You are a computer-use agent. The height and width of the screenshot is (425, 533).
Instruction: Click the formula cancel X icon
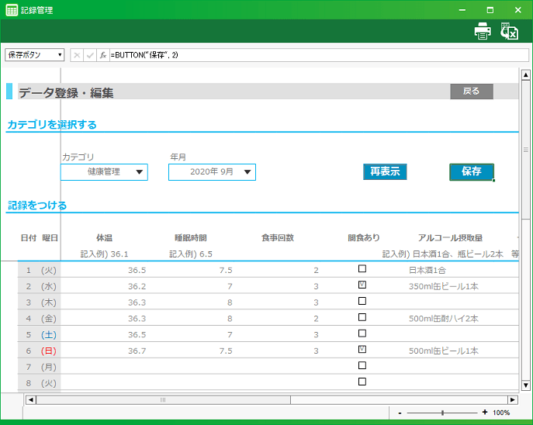pos(77,55)
